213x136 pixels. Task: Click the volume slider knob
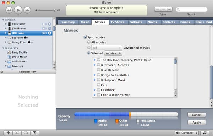tap(54, 10)
